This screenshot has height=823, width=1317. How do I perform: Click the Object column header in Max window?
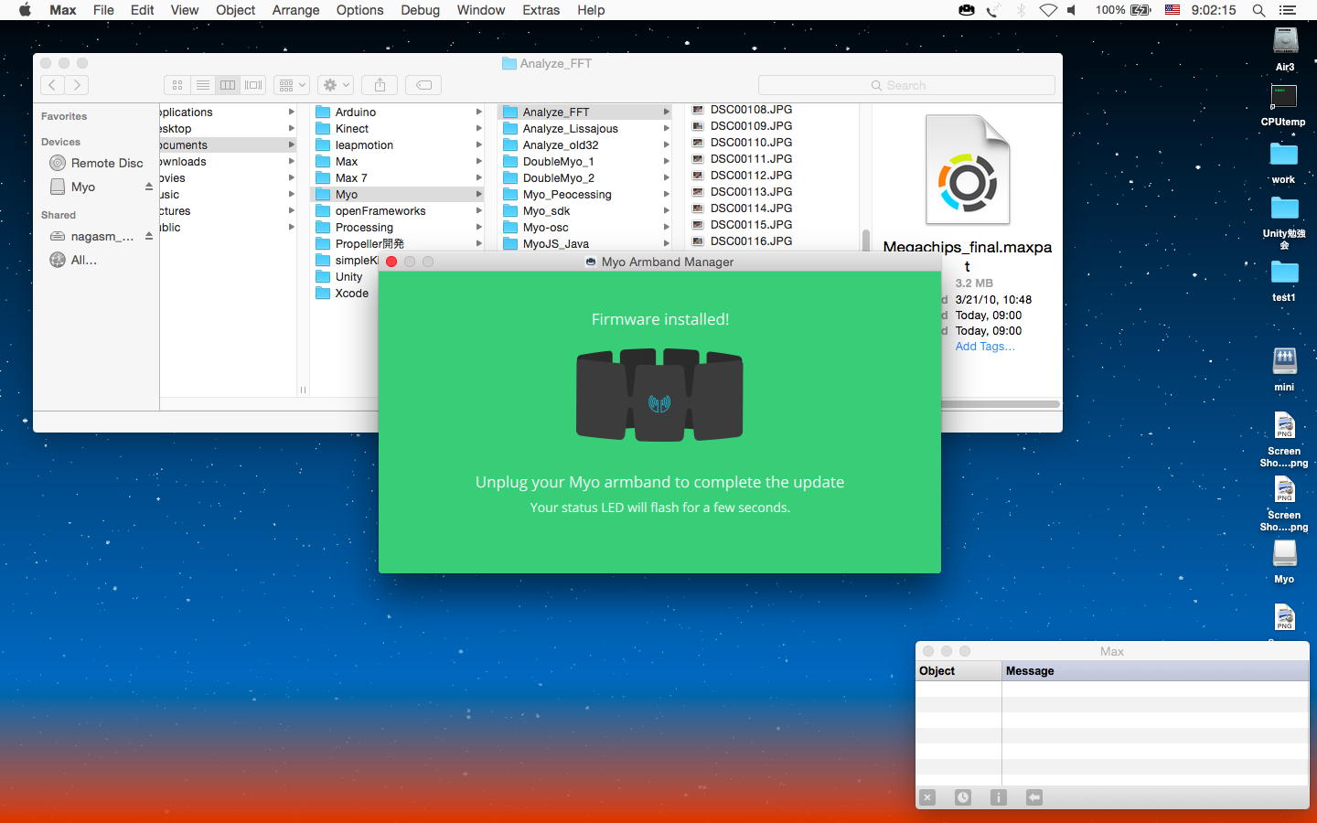coord(958,670)
